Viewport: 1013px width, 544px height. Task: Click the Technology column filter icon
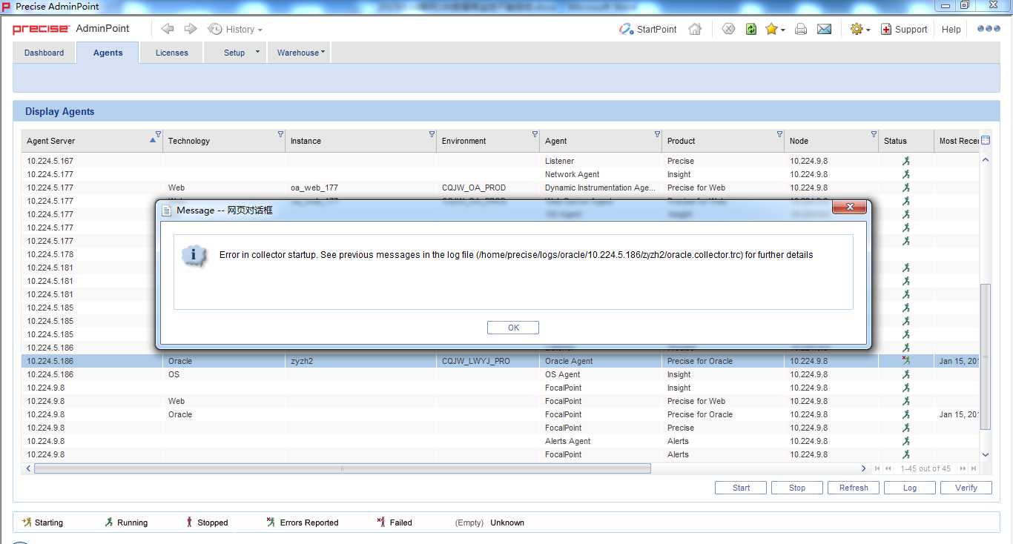pyautogui.click(x=280, y=134)
